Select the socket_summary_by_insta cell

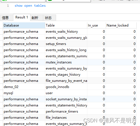66,99
